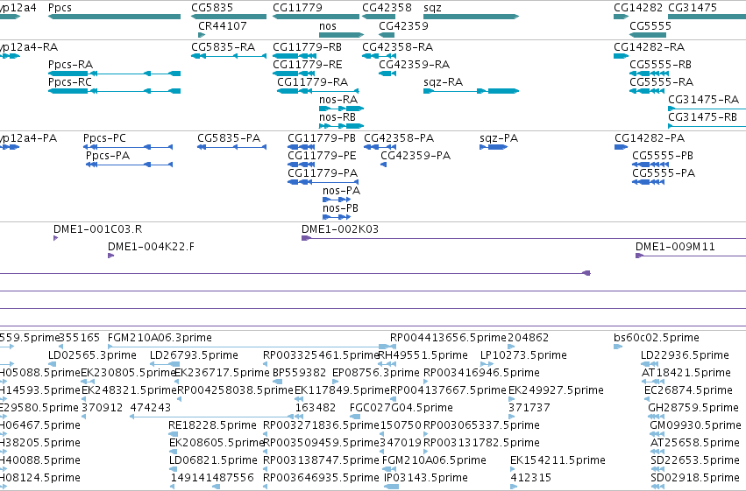Click the CG42358 gene label

coord(387,8)
